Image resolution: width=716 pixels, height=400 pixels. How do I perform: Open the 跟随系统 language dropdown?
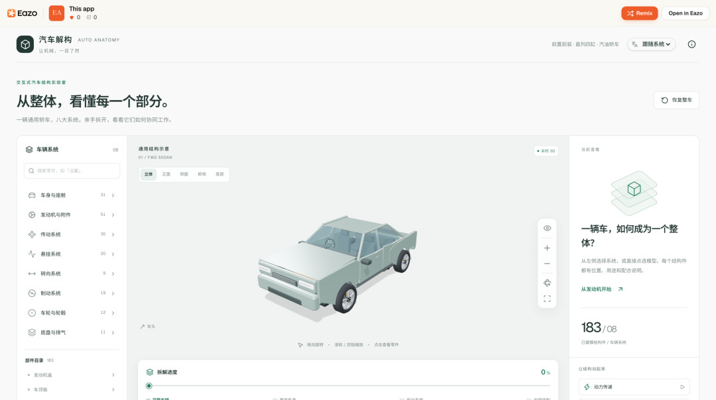click(x=652, y=44)
